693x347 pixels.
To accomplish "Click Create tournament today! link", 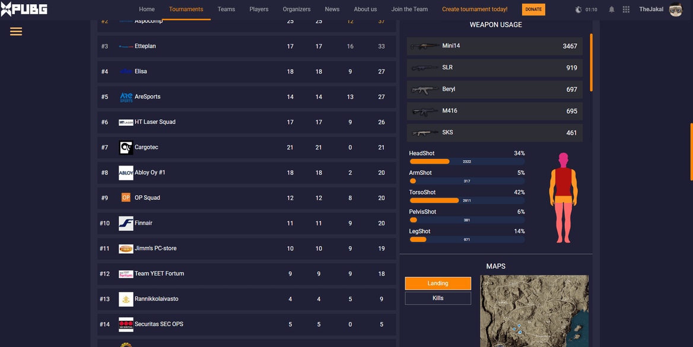I will point(475,9).
